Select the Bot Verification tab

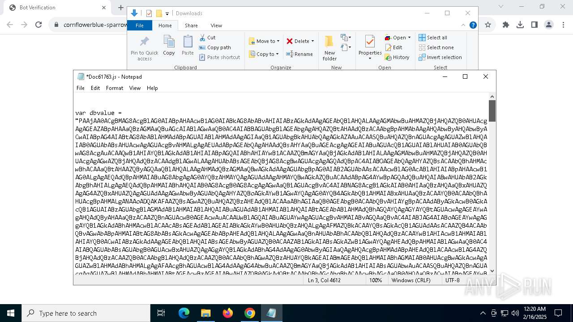(56, 8)
